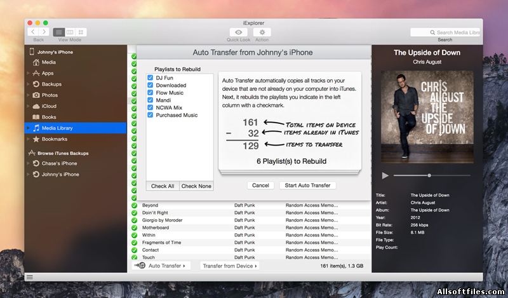The width and height of the screenshot is (508, 298).
Task: Select Backups in the sidebar
Action: (x=51, y=84)
